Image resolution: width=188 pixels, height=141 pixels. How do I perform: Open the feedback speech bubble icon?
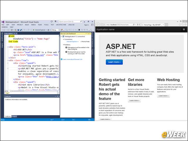pyautogui.click(x=52, y=21)
